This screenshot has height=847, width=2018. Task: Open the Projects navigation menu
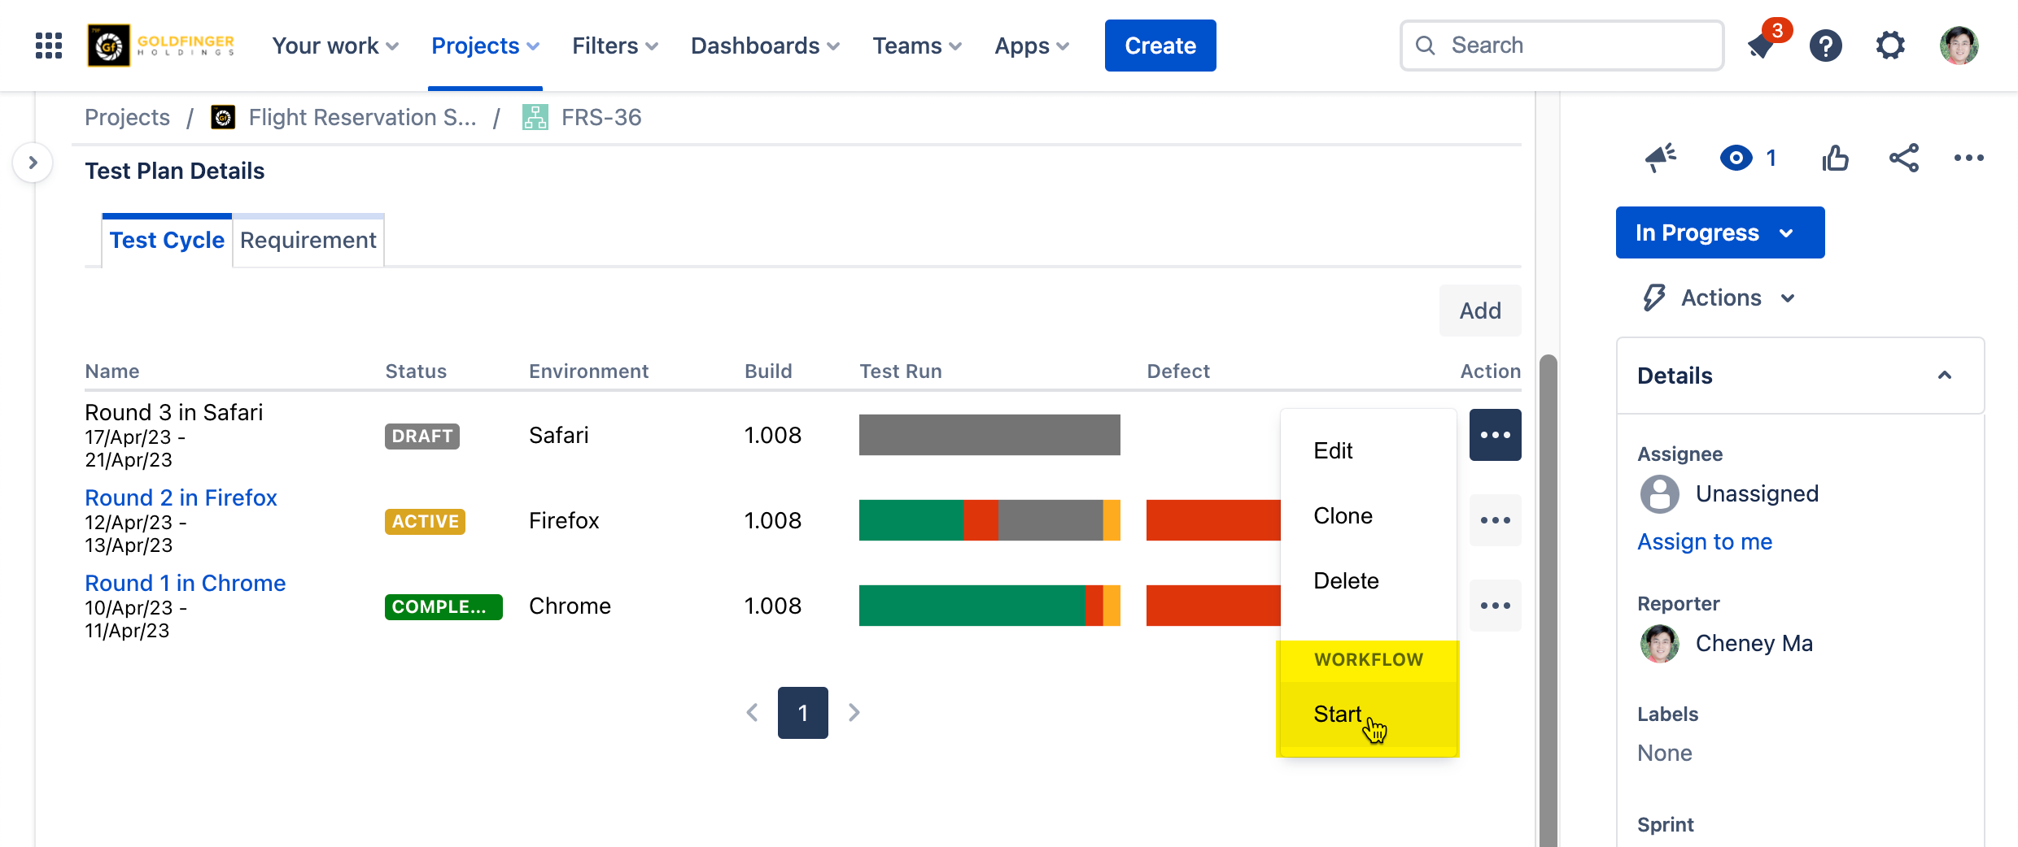[485, 46]
